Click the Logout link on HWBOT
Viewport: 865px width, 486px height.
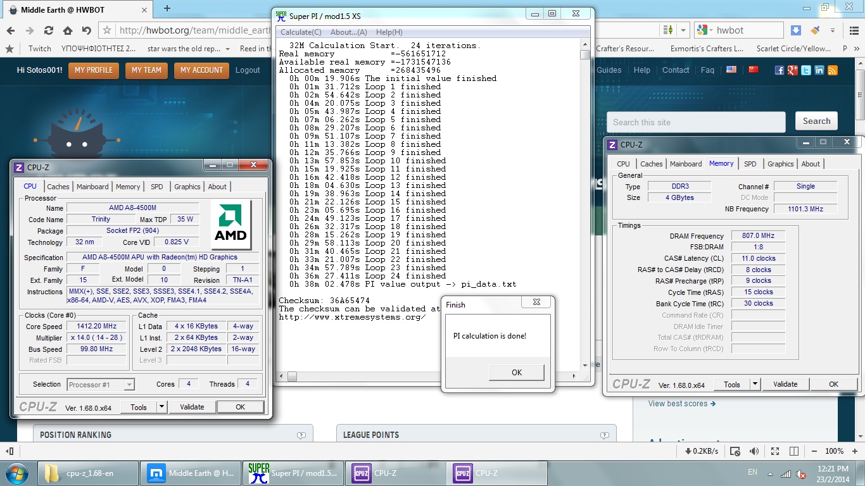point(248,70)
